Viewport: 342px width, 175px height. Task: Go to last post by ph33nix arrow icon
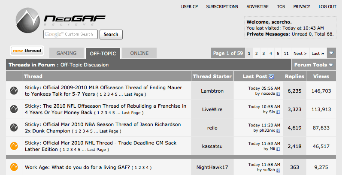tap(278, 131)
